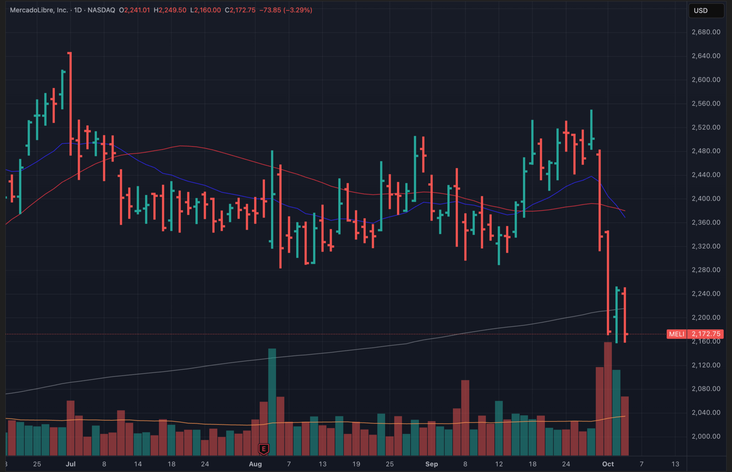Click the Sep label on time axis
Screen dimensions: 732x472
431,464
